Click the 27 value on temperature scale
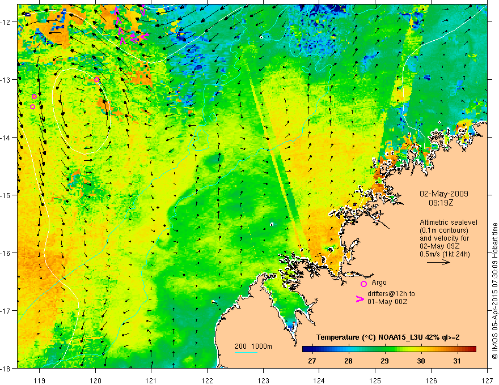 click(312, 361)
